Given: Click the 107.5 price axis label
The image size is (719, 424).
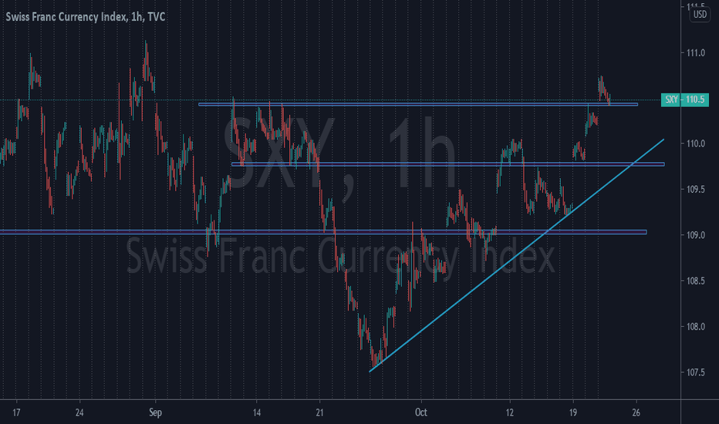Looking at the screenshot, I should click(x=696, y=372).
